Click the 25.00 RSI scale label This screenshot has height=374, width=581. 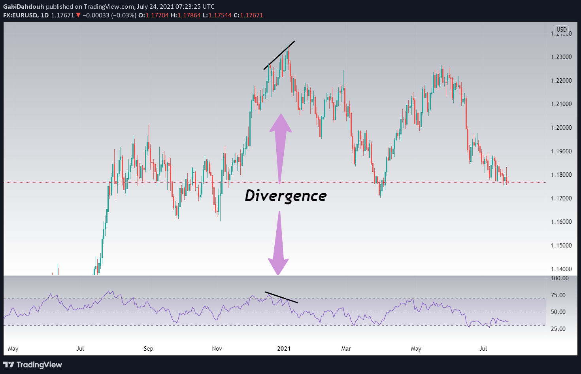[558, 329]
